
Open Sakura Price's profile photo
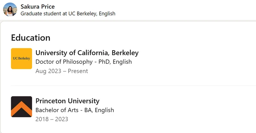[x=10, y=10]
